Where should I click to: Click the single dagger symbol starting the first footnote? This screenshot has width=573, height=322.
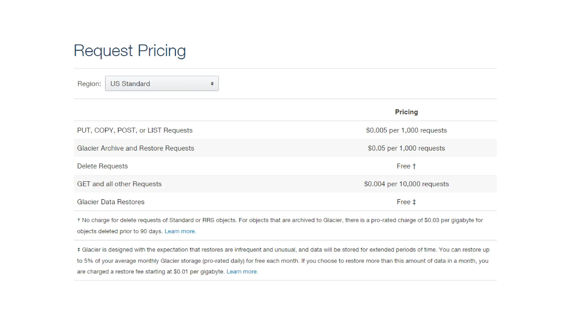pos(79,220)
